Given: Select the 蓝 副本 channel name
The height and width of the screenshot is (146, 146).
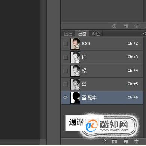Looking at the screenshot, I should (89, 97).
